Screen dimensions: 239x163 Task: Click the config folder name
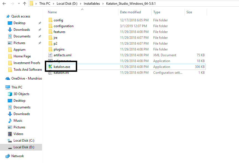(x=58, y=20)
